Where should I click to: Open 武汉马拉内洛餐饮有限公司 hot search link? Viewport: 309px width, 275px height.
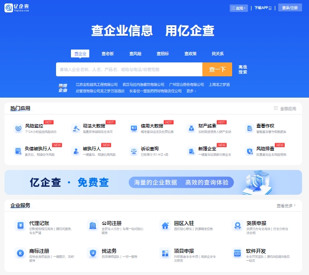[143, 84]
